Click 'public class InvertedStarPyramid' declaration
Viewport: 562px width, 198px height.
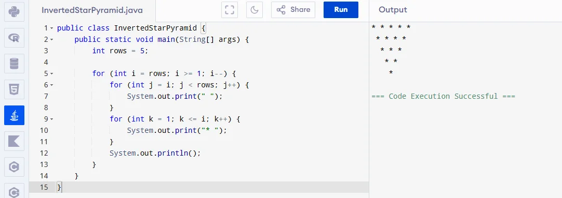point(127,28)
